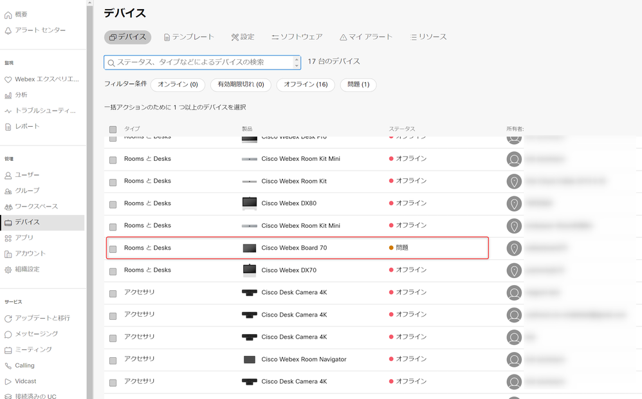Image resolution: width=642 pixels, height=399 pixels.
Task: Open the 設定 tab
Action: tap(243, 37)
